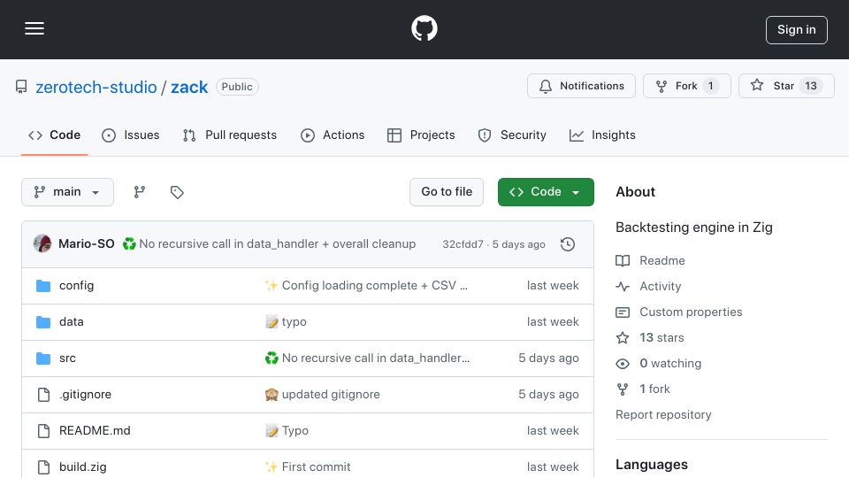View the 0 watching link
This screenshot has width=849, height=478.
click(670, 364)
